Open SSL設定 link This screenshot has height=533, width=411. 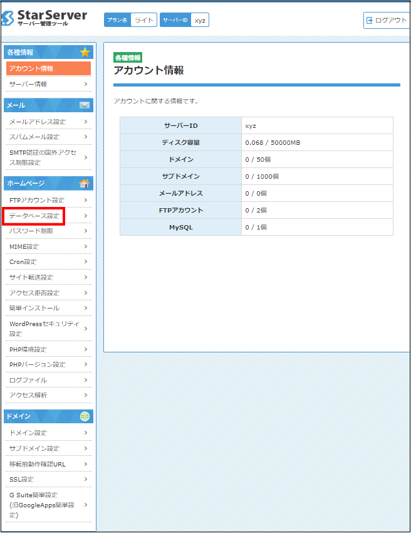pos(48,480)
